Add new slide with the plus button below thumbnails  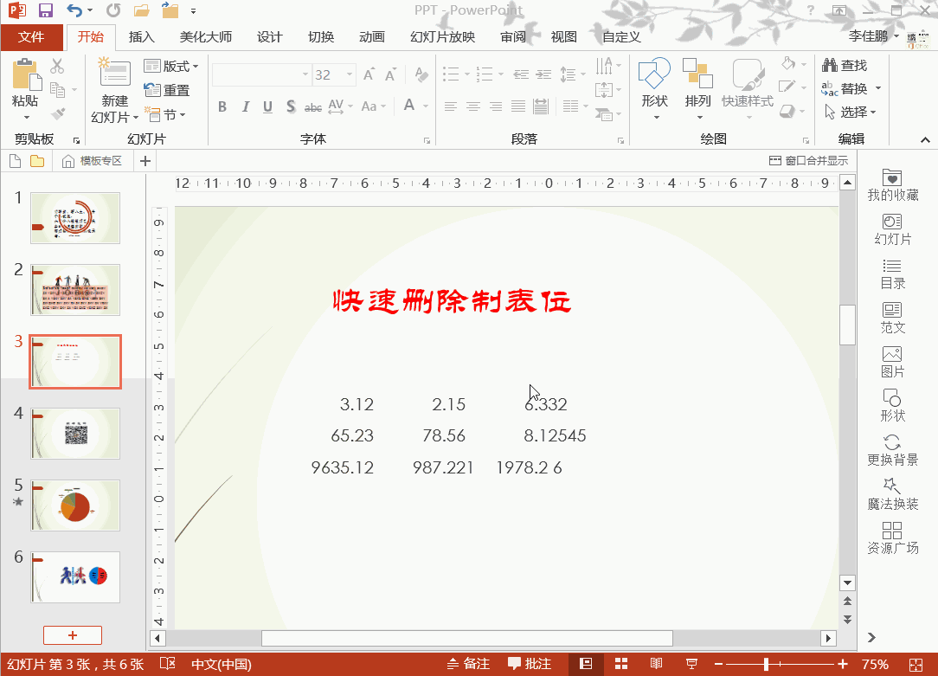73,635
